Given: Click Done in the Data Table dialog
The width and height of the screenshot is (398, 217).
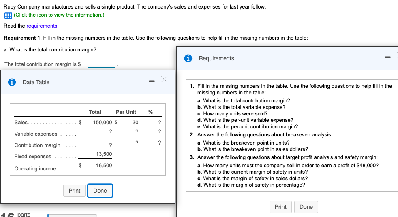Looking at the screenshot, I should 100,191.
